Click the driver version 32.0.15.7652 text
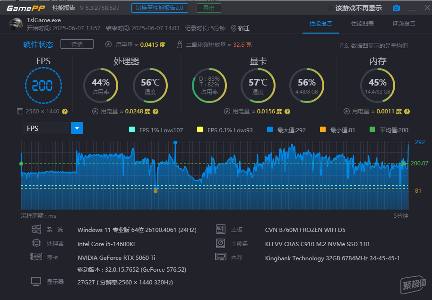The width and height of the screenshot is (432, 300). pyautogui.click(x=132, y=270)
